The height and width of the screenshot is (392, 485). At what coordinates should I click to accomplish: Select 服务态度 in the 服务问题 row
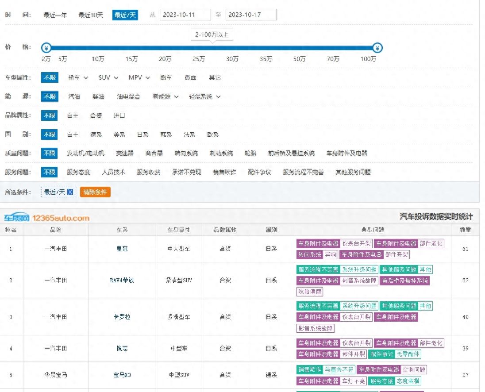[79, 172]
